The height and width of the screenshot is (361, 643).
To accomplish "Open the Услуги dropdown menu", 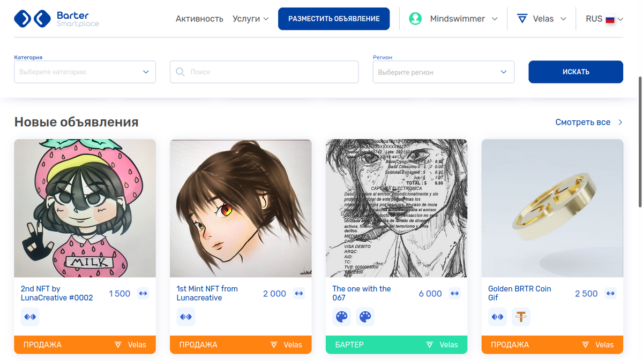I will coord(250,19).
